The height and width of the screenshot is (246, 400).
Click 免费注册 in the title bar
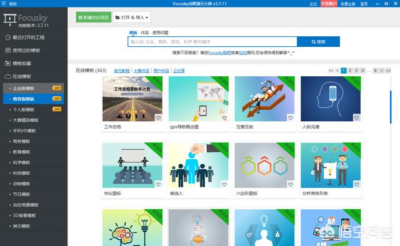click(347, 4)
